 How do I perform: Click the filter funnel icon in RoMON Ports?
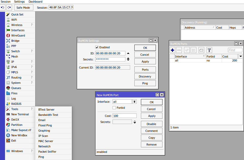point(209,50)
